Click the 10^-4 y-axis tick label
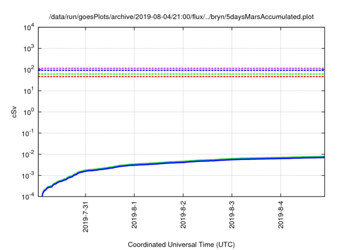The image size is (358, 250). 28,197
